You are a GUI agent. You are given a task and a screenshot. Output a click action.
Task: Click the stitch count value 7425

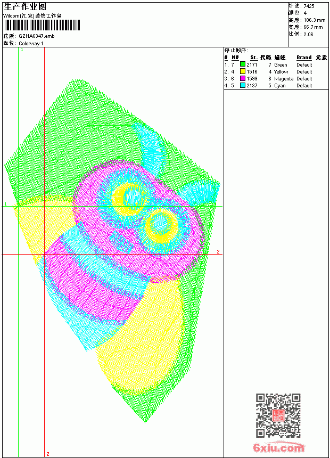(x=309, y=6)
